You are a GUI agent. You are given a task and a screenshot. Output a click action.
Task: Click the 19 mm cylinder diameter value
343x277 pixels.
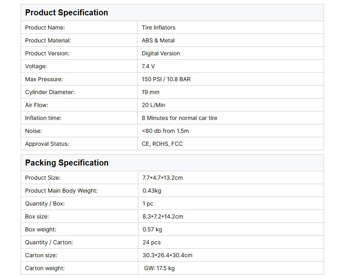pos(150,92)
